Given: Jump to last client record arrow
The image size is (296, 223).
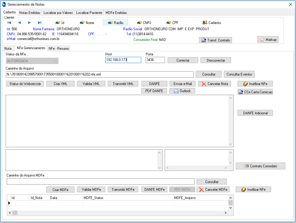Looking at the screenshot, I should pyautogui.click(x=39, y=23).
